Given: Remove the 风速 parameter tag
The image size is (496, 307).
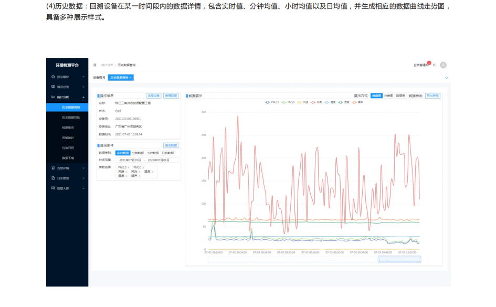Looking at the screenshot, I should tap(126, 172).
